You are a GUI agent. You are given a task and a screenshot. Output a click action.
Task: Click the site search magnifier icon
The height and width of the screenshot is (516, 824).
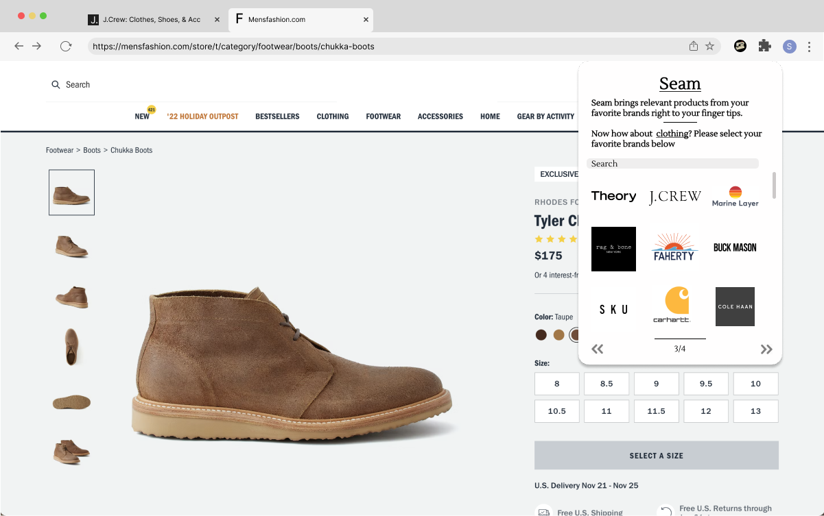coord(56,84)
